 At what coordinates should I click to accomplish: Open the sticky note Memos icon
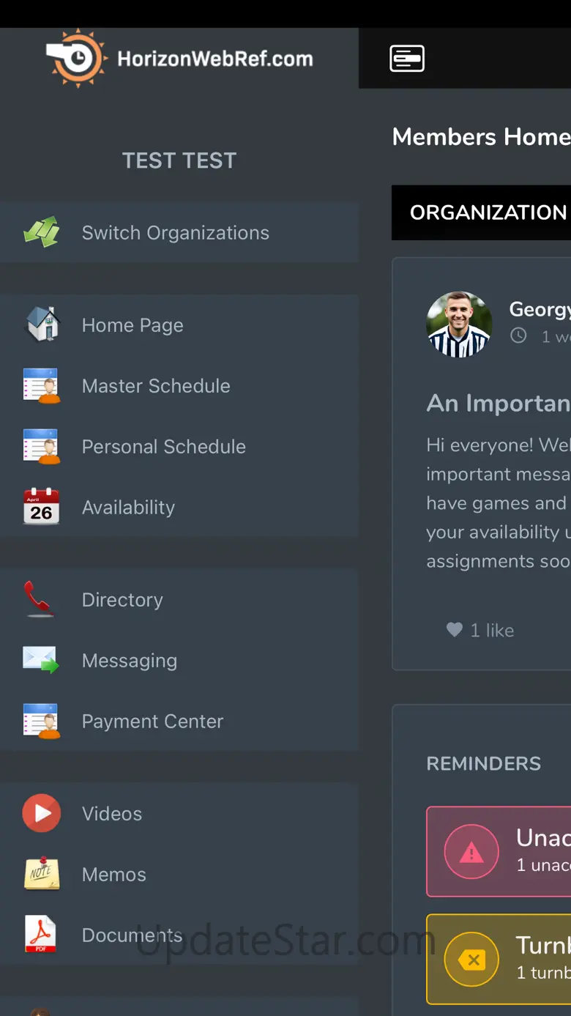tap(42, 873)
